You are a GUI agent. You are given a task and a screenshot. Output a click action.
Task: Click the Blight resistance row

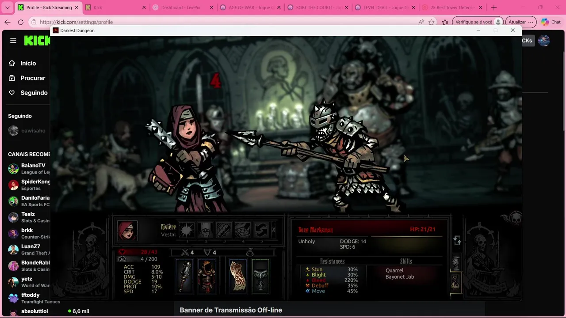click(x=331, y=275)
